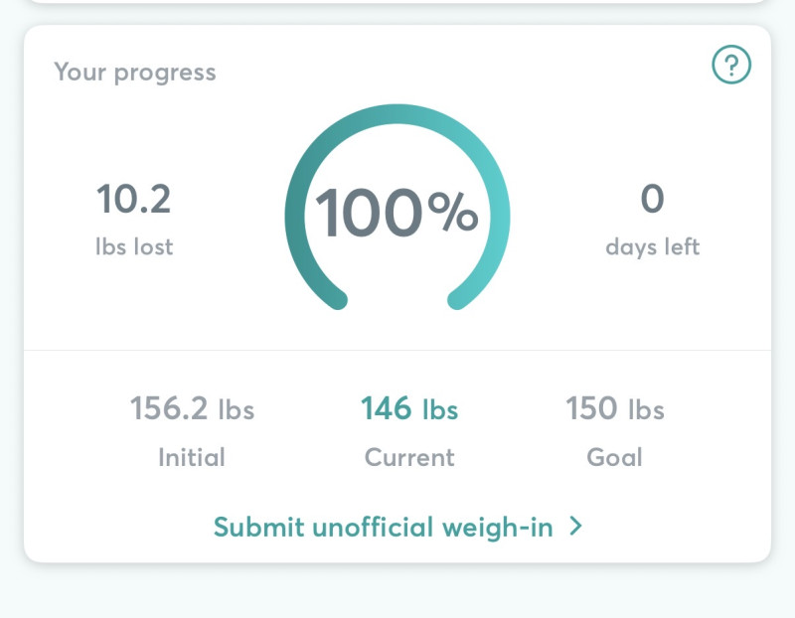Tap the 100% text inside the ring
Screen dimensions: 795x618
[397, 213]
